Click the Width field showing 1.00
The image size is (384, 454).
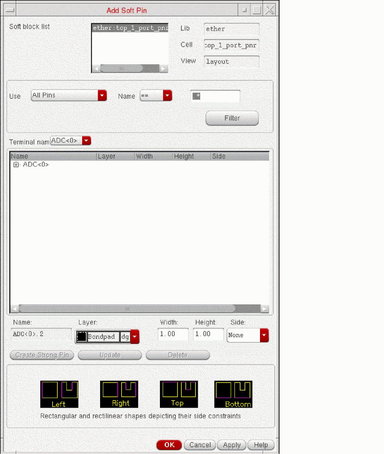(x=173, y=334)
